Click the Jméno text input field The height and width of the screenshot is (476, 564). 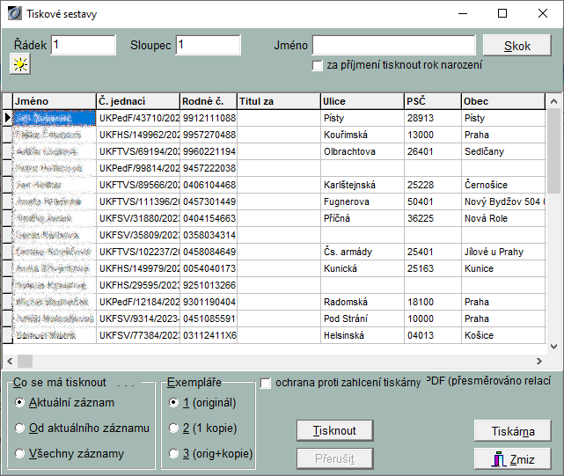point(393,45)
